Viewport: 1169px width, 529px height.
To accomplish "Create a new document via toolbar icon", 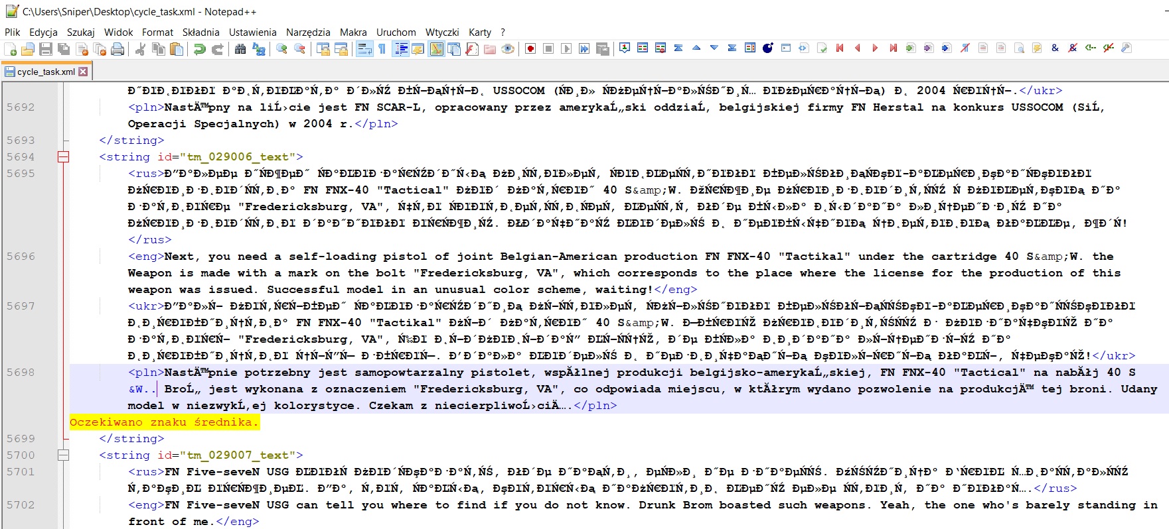I will [x=11, y=48].
